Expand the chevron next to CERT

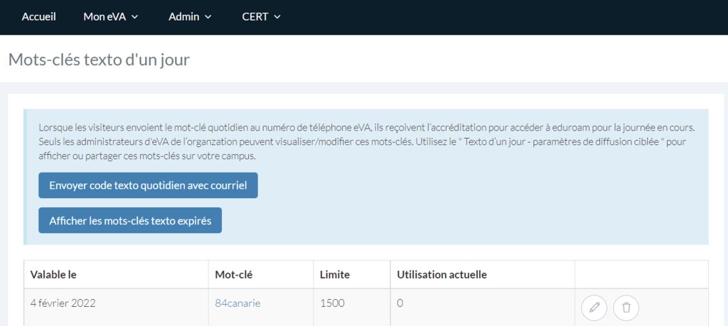(x=277, y=17)
